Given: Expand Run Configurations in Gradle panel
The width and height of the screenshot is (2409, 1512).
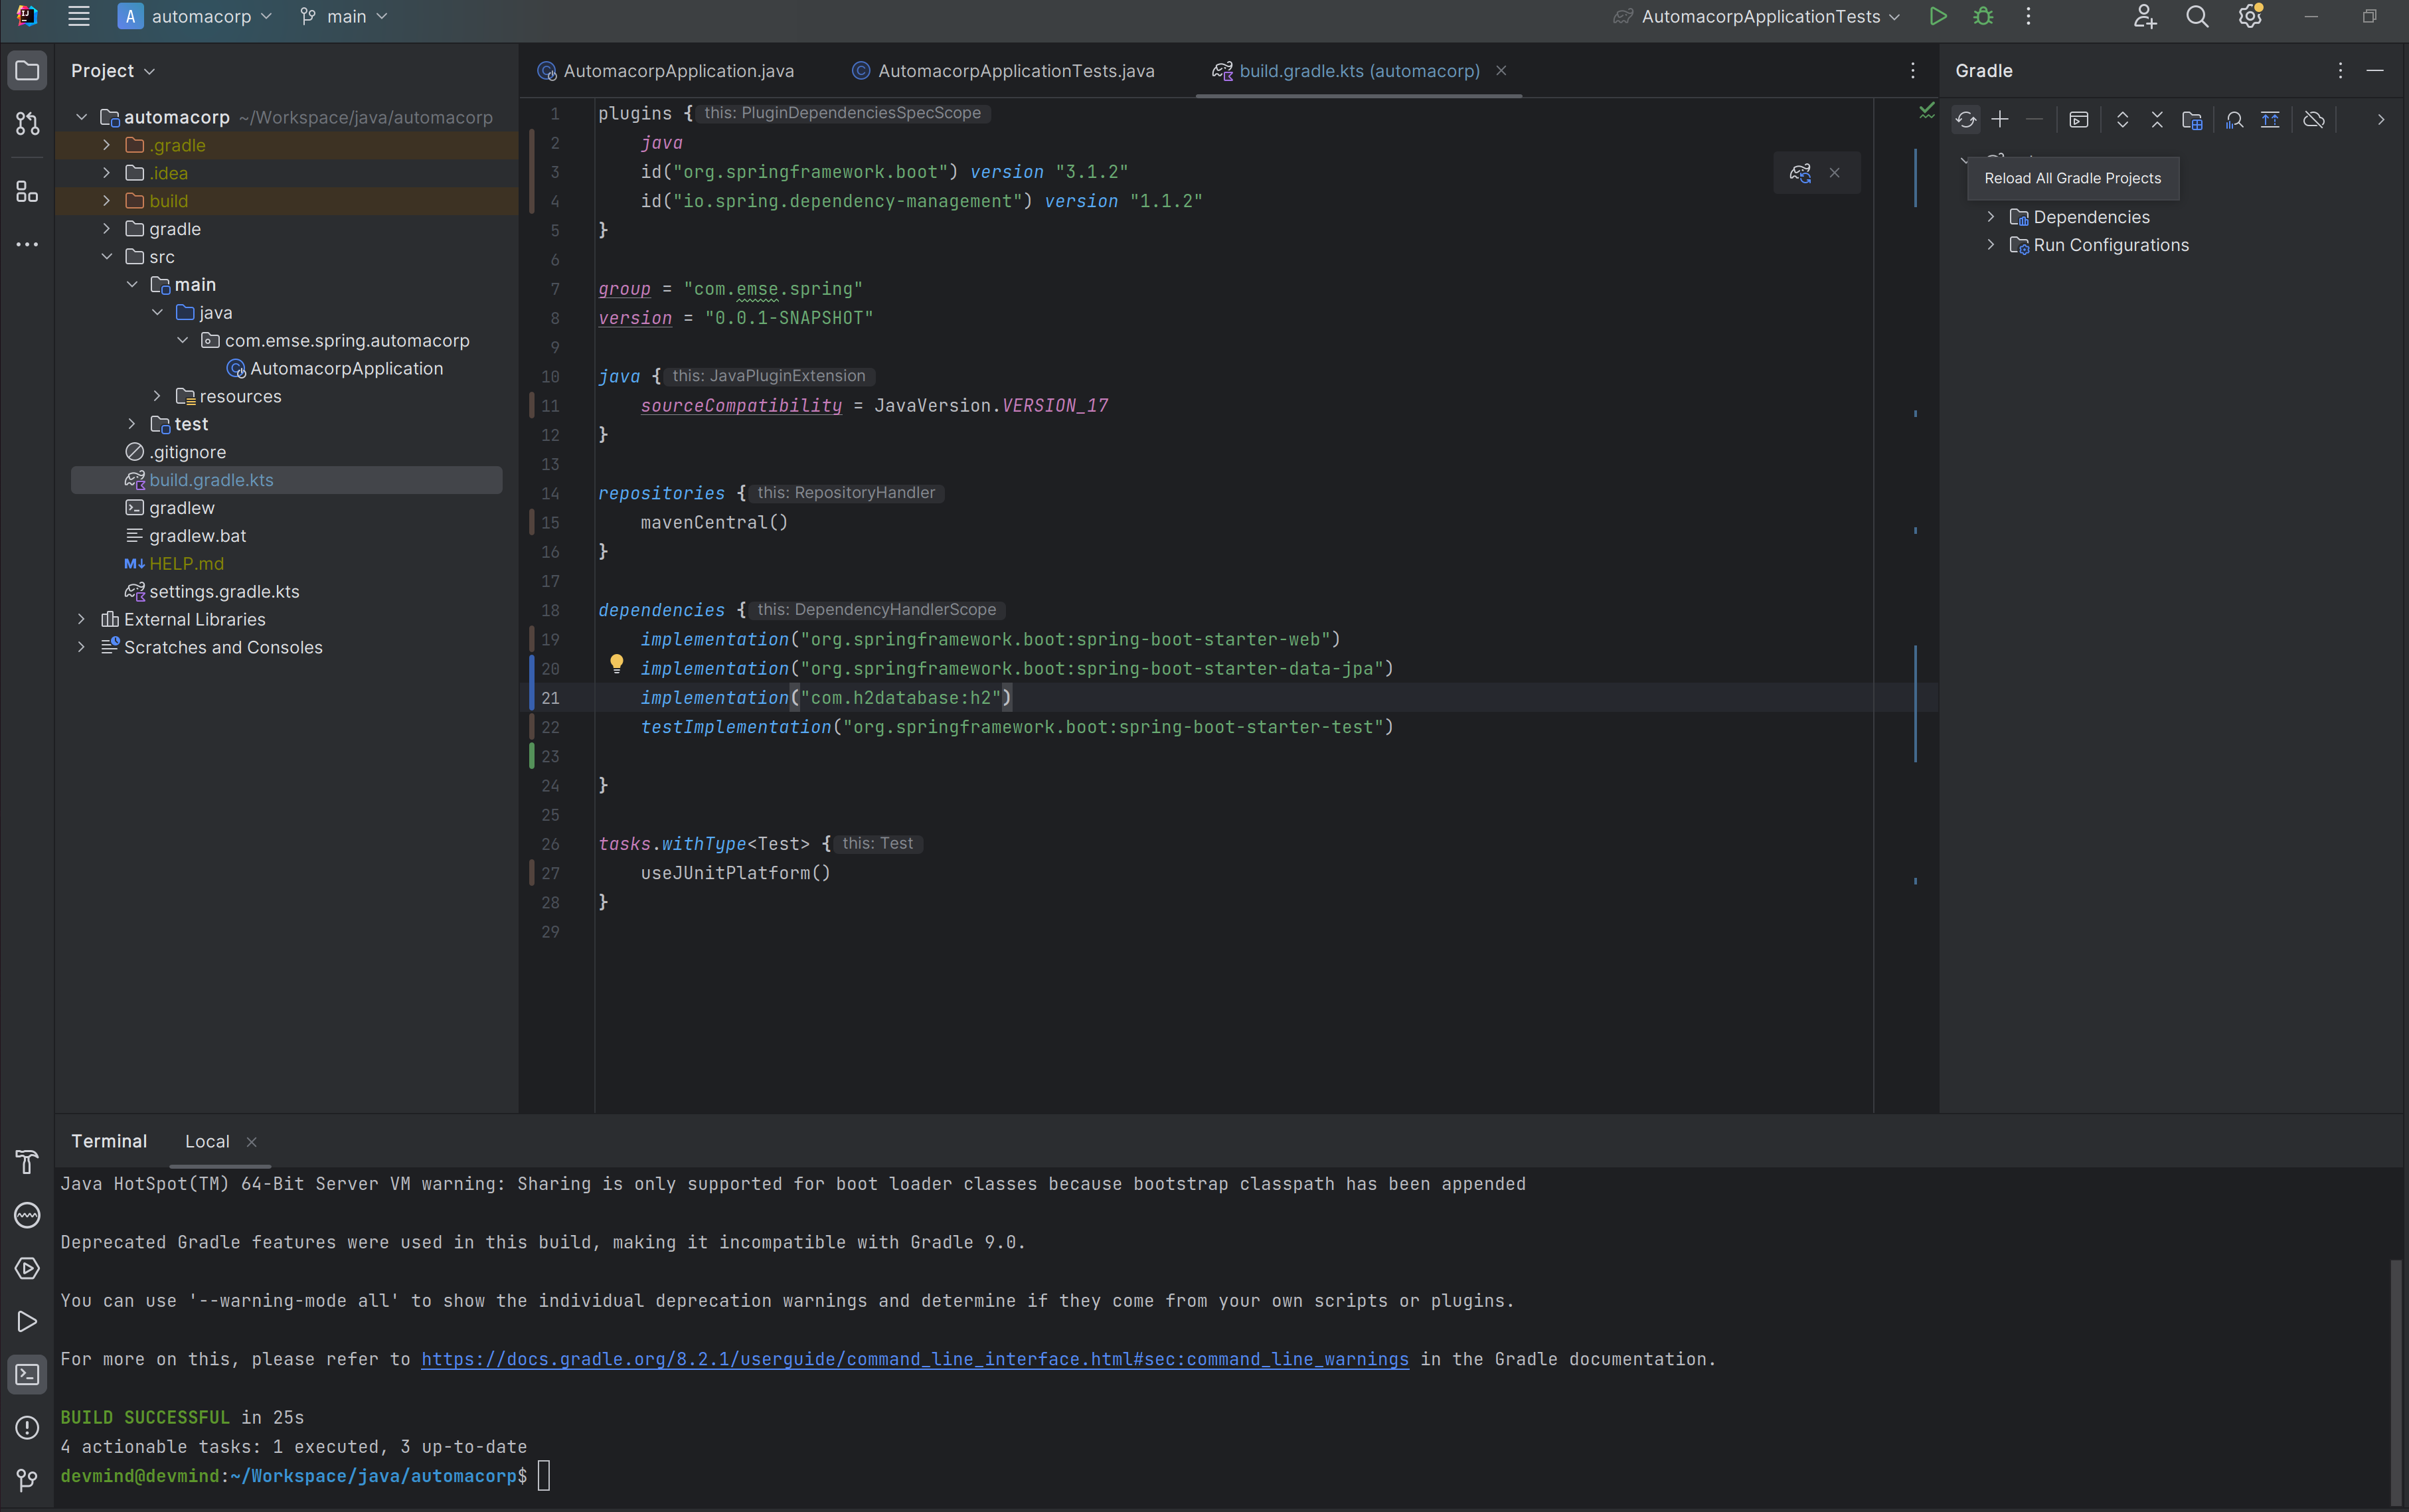Looking at the screenshot, I should [x=1991, y=245].
